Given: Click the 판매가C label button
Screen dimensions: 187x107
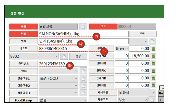Looking at the screenshot, I should (101, 71).
